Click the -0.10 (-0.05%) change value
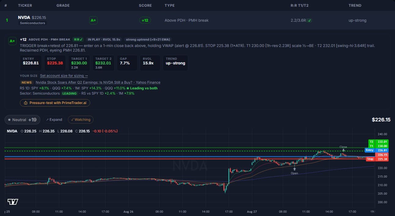The width and height of the screenshot is (395, 216). tap(105, 131)
